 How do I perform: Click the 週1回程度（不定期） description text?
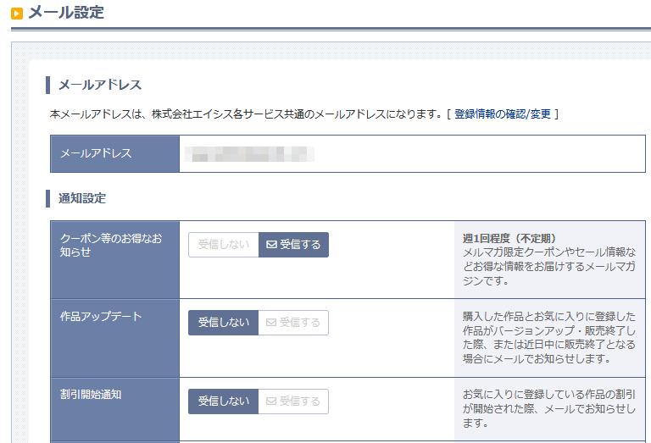point(509,238)
